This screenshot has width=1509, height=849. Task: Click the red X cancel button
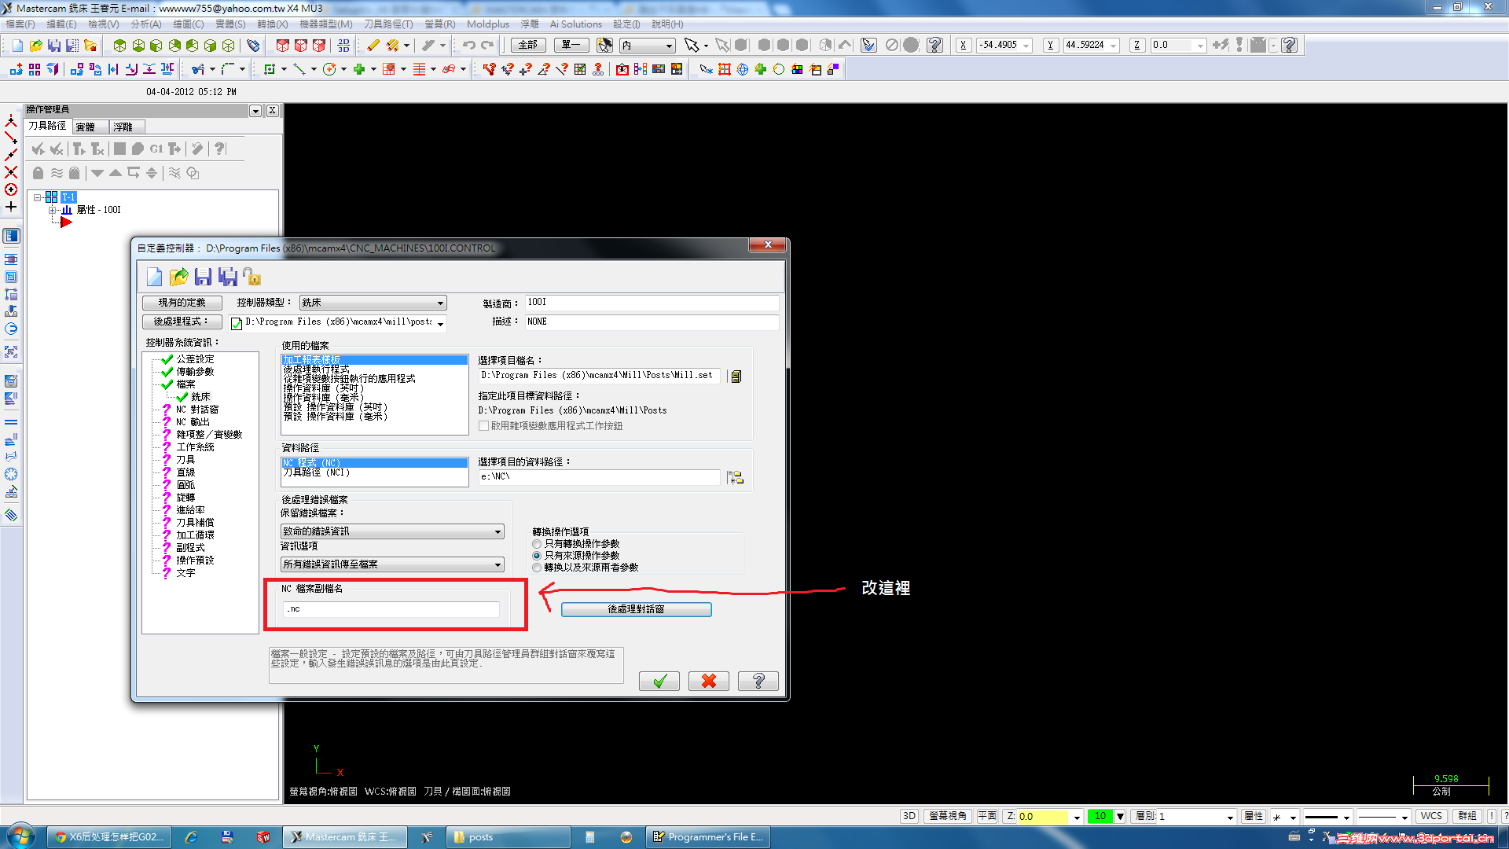708,681
